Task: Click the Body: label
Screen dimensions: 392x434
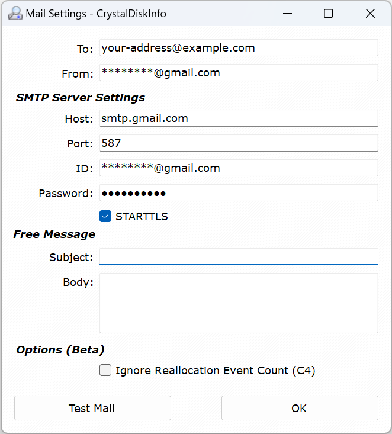Action: (x=78, y=282)
